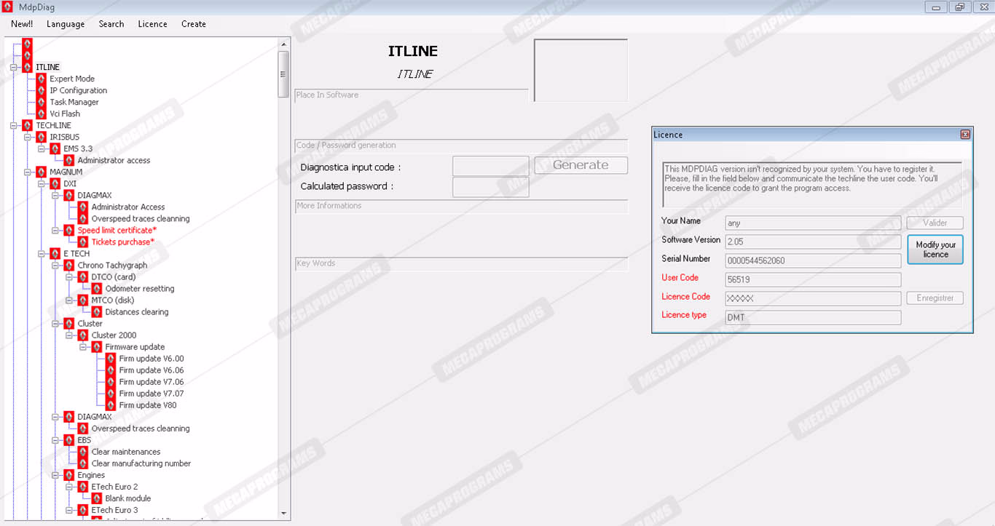Click the icon beside Firm update V80
The width and height of the screenshot is (995, 526).
(x=110, y=405)
